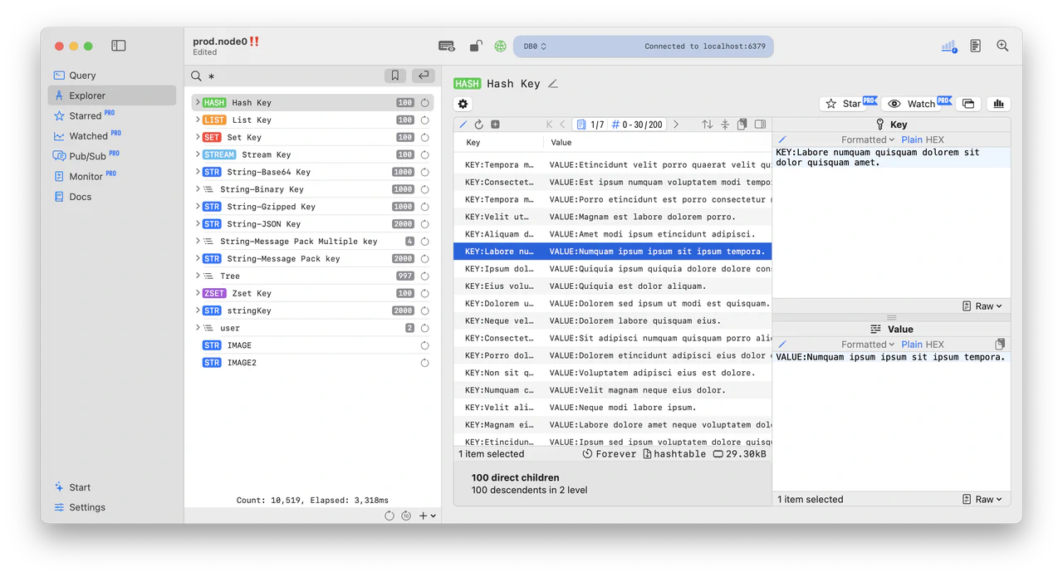1063x577 pixels.
Task: Click the sort arrows icon above the field list
Action: [708, 124]
